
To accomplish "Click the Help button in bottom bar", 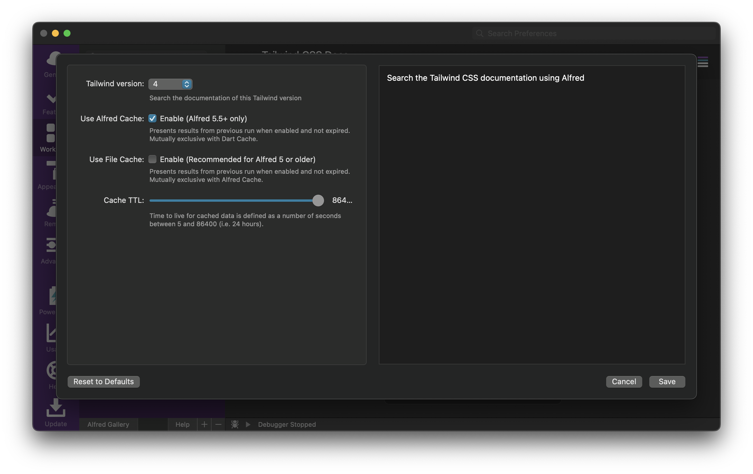I will [x=182, y=424].
